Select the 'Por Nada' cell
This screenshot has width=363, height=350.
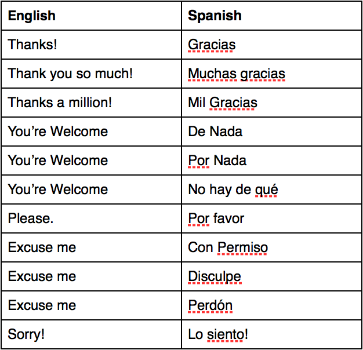pyautogui.click(x=217, y=161)
